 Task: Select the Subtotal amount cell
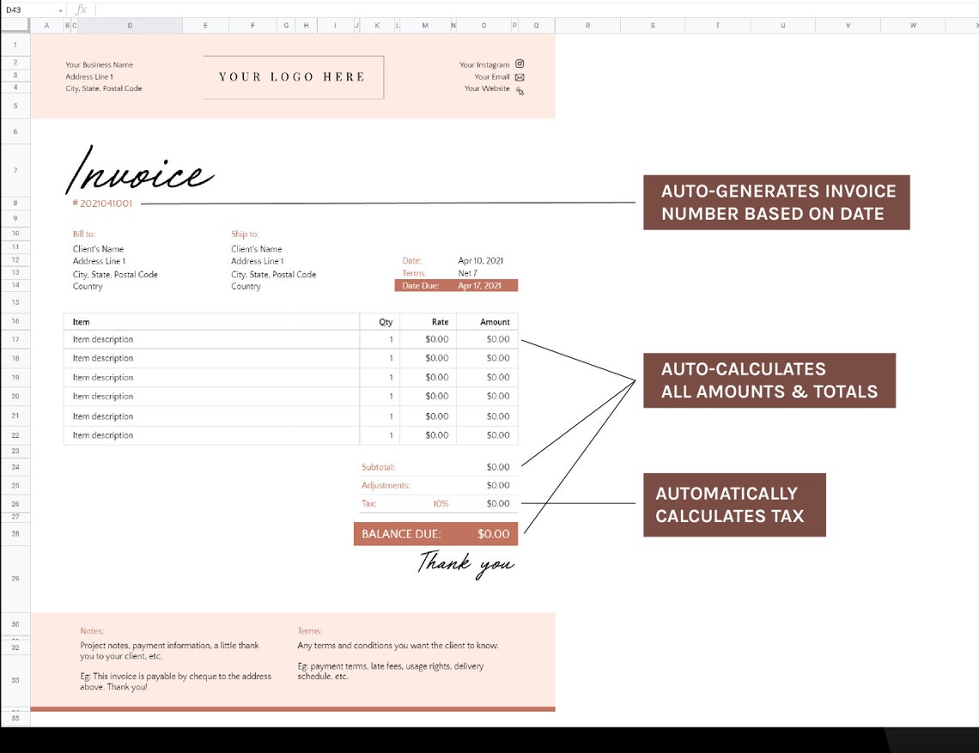497,466
